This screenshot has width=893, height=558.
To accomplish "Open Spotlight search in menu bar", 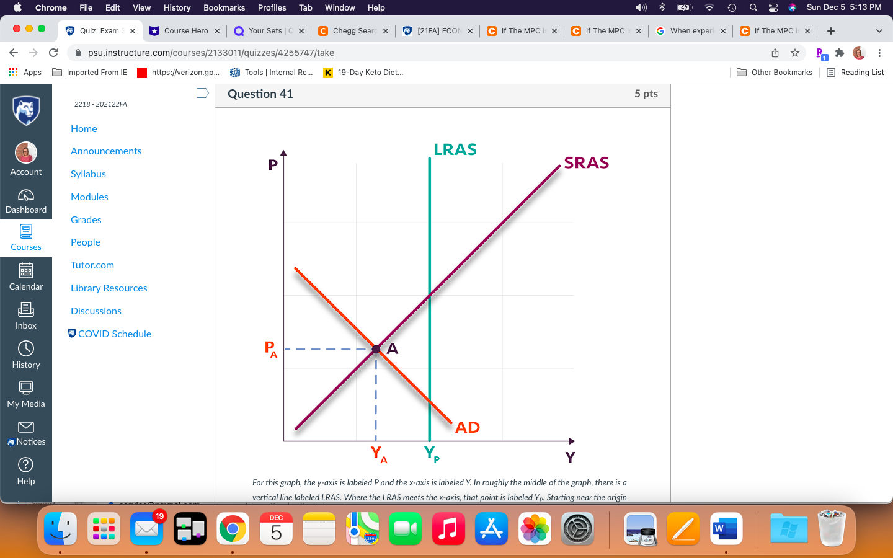I will coord(753,7).
